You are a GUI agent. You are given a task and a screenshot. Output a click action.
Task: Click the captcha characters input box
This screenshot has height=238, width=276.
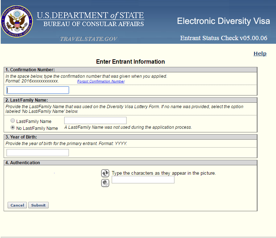point(143,180)
